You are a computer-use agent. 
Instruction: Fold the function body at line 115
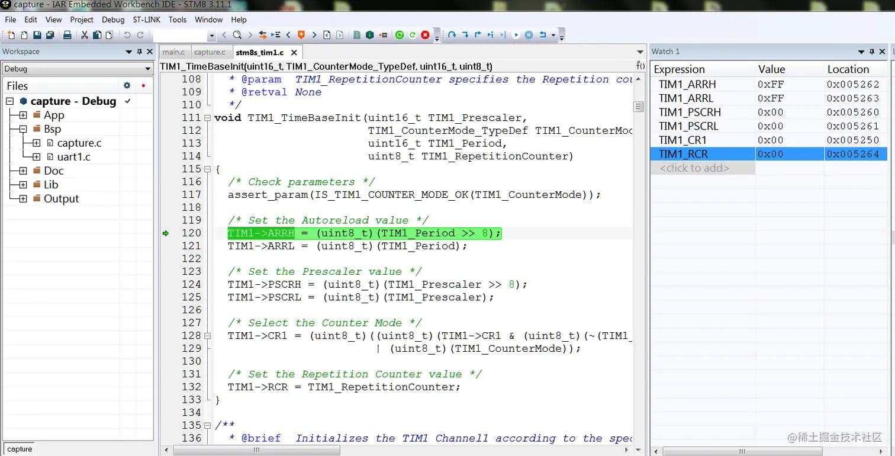207,169
